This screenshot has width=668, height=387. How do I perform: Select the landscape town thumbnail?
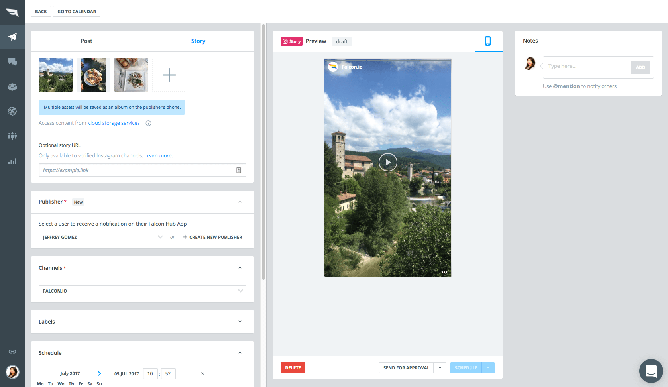pyautogui.click(x=55, y=75)
